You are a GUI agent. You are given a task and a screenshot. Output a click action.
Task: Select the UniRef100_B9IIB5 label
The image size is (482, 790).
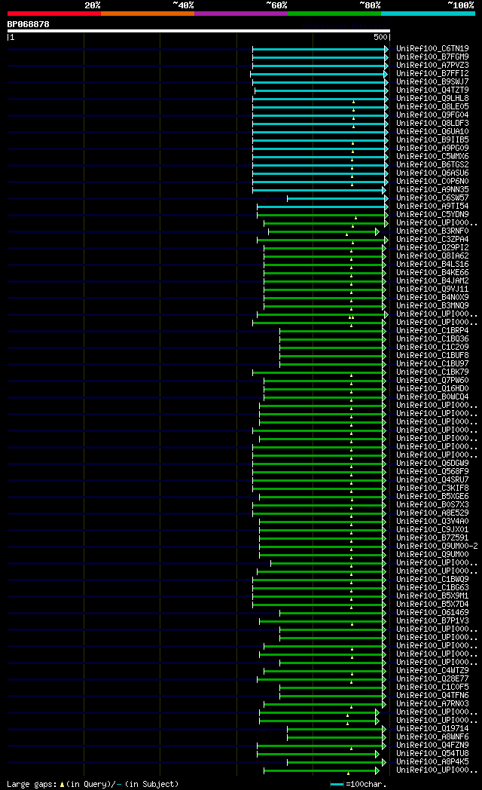[432, 140]
